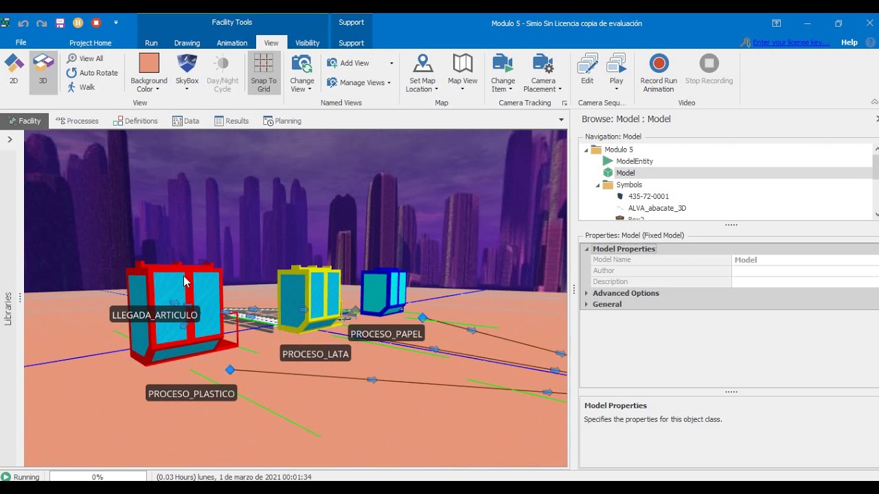Open the Change View menu
The width and height of the screenshot is (879, 494).
(x=302, y=73)
